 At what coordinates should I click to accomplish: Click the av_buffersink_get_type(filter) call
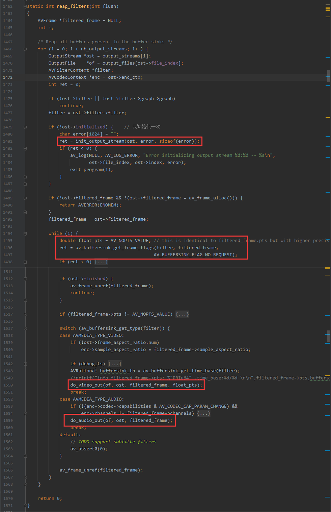pyautogui.click(x=121, y=328)
